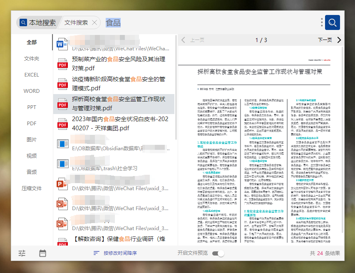355x273 pixels.
Task: Click PDF icon of 探析高校食堂 result
Action: (x=62, y=104)
